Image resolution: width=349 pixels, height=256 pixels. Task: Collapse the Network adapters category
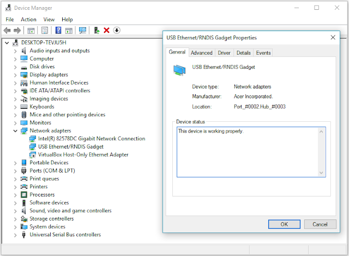click(x=15, y=131)
